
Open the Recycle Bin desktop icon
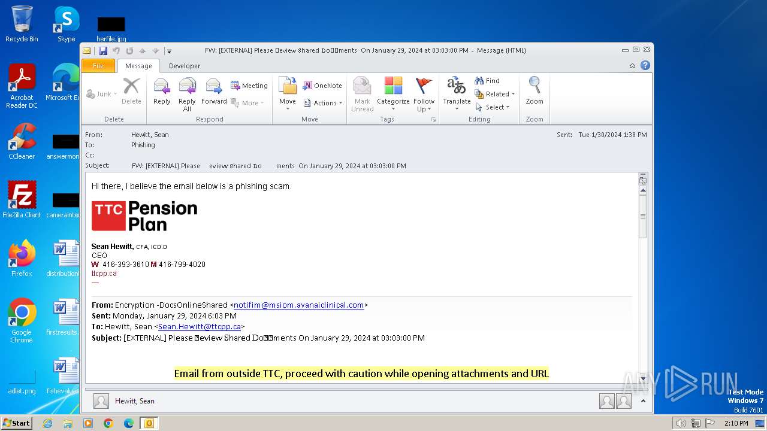coord(22,24)
